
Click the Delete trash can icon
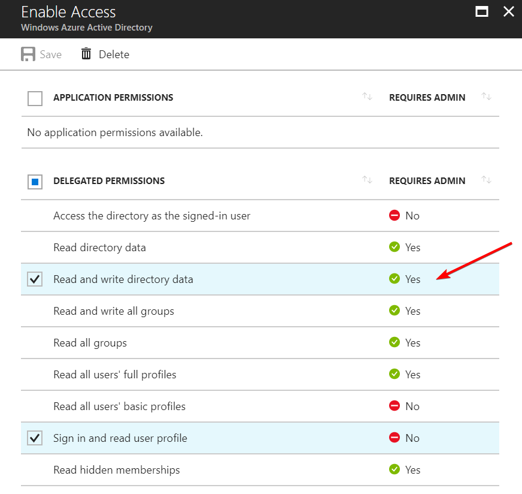[x=86, y=55]
